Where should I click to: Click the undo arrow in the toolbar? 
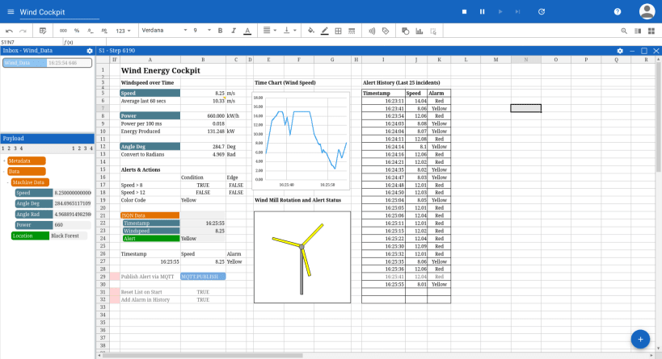point(9,31)
